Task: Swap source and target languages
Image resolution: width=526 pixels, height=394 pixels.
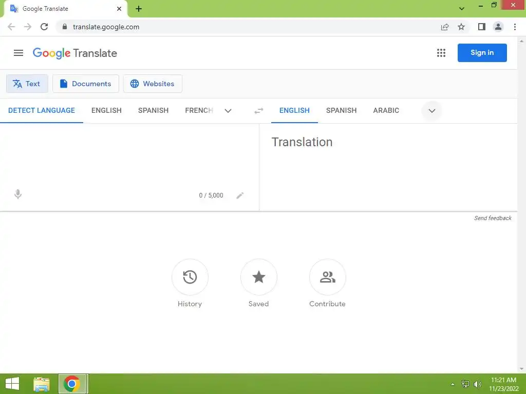Action: 259,111
